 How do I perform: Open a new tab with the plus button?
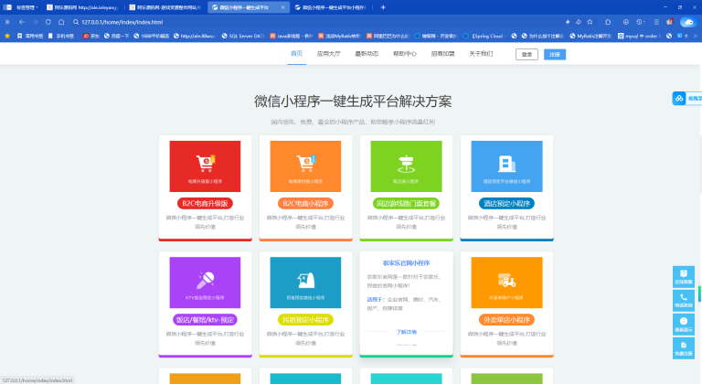(383, 7)
